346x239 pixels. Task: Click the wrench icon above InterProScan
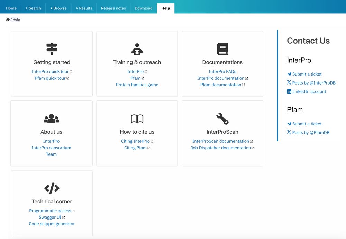[222, 118]
